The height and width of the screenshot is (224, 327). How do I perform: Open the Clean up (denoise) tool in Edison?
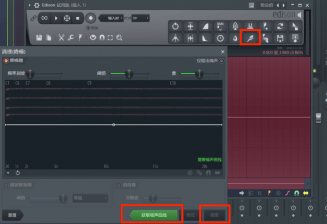(250, 37)
